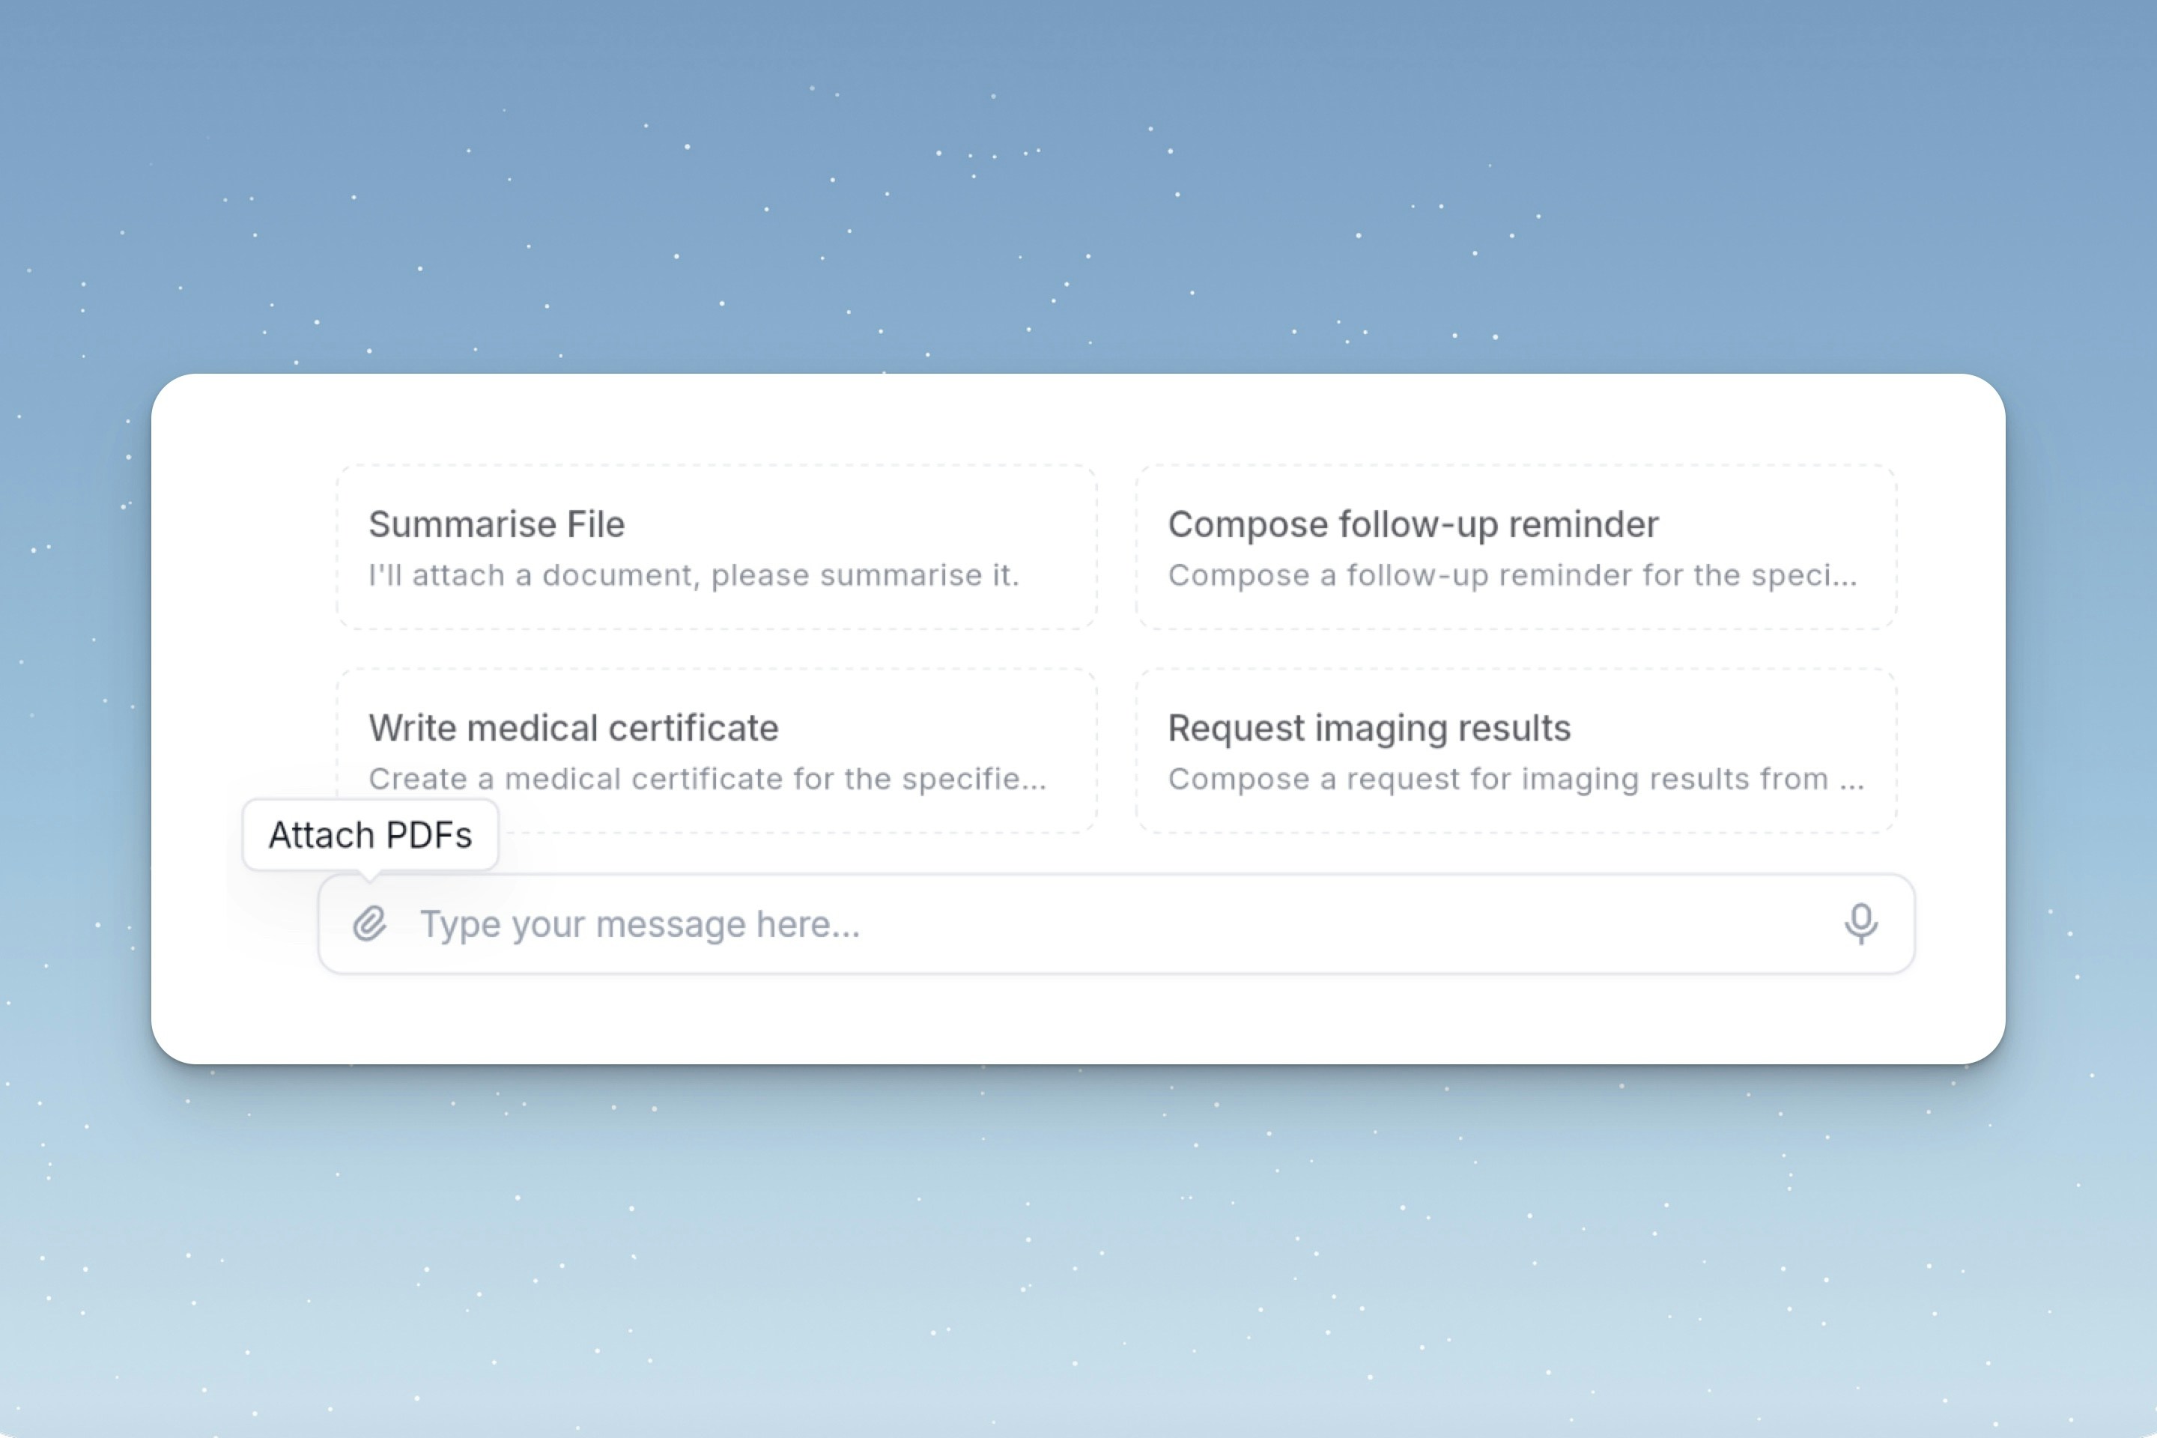Click the "Summarise File" heading text
The height and width of the screenshot is (1438, 2157).
click(x=496, y=524)
